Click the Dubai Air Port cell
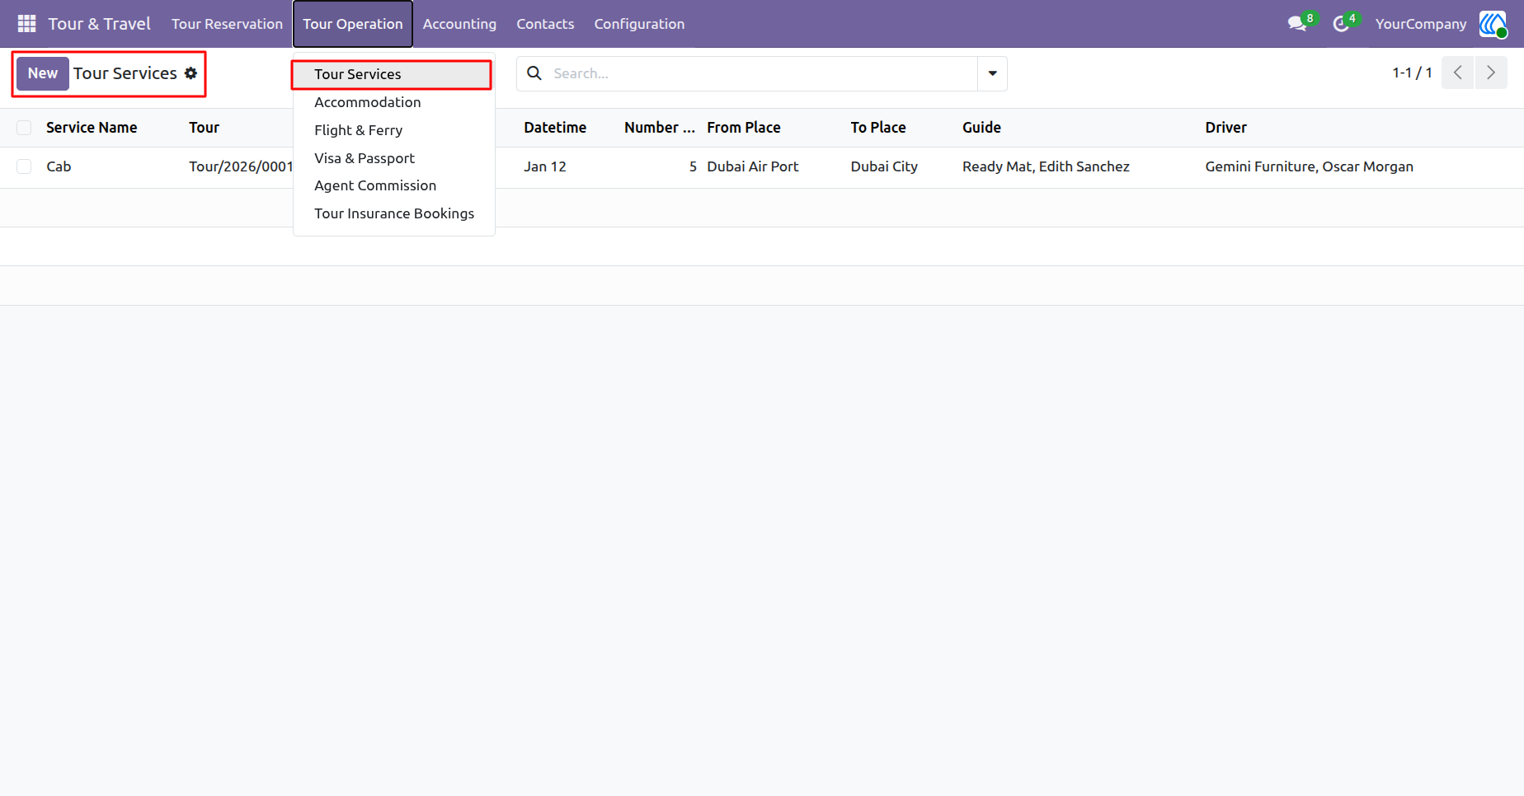Image resolution: width=1524 pixels, height=796 pixels. tap(753, 166)
